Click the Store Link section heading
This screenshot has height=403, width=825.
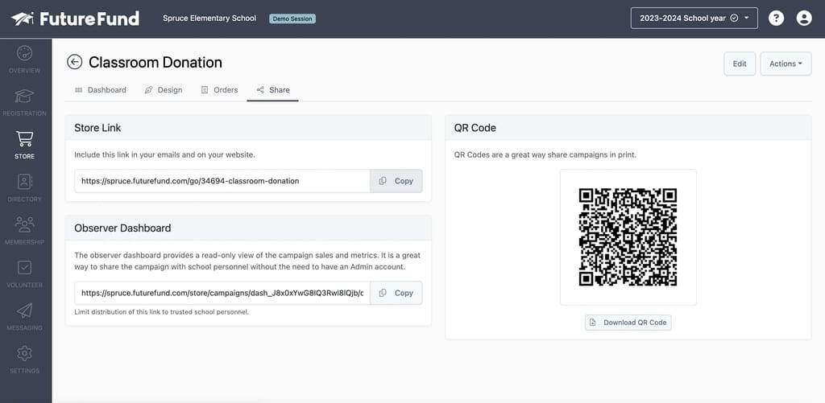point(97,128)
